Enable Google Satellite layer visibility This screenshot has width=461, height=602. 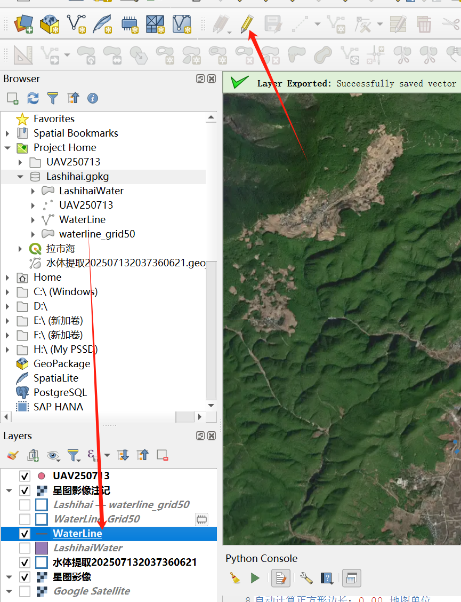tap(25, 591)
